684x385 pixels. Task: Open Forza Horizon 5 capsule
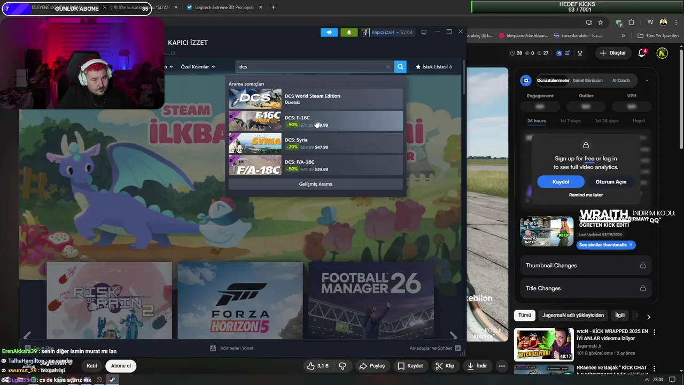coord(240,300)
